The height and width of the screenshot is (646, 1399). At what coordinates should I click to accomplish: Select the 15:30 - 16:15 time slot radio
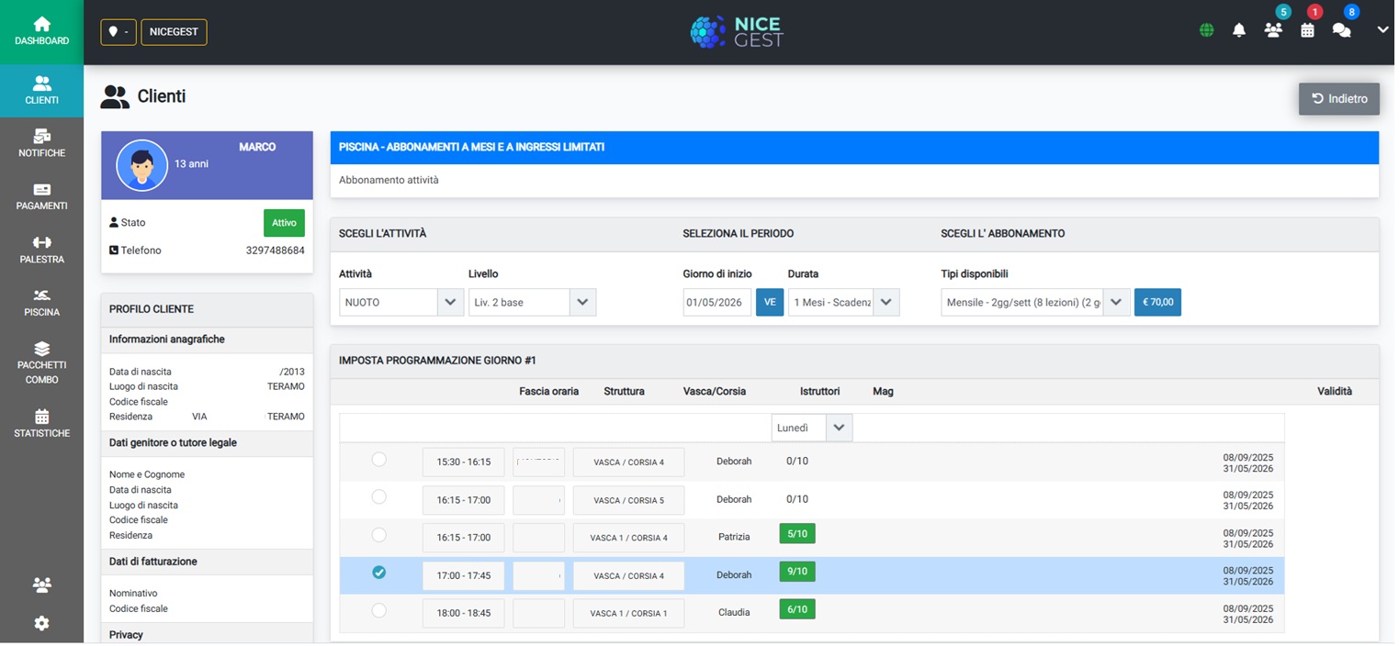(x=379, y=461)
